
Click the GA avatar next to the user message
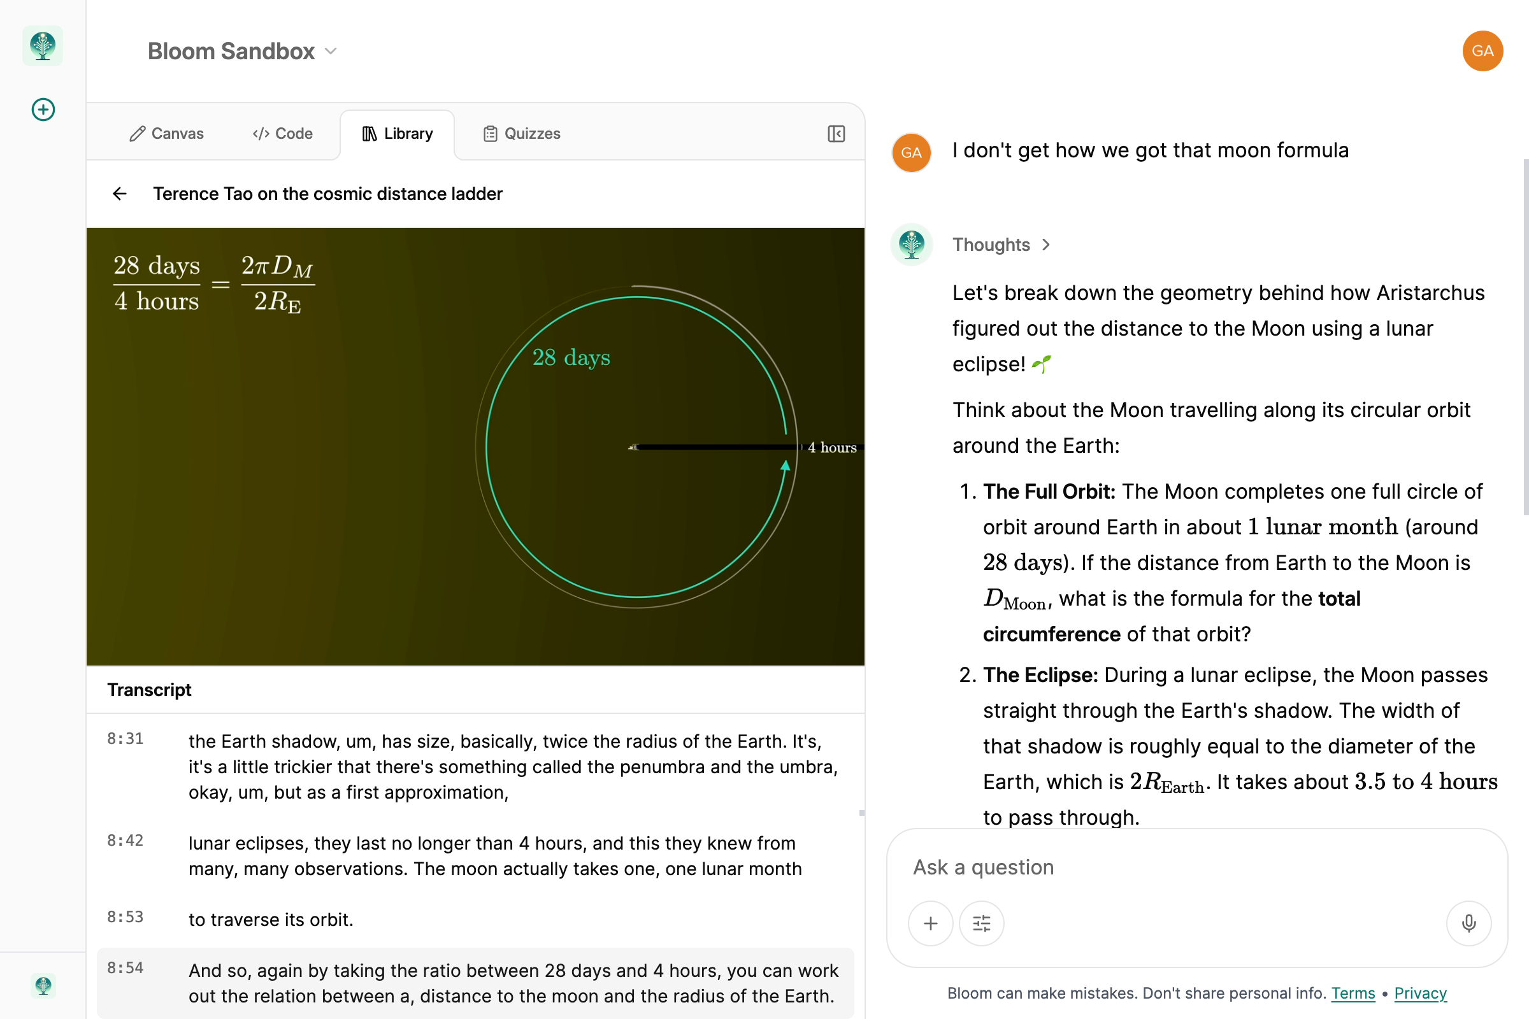click(x=912, y=153)
